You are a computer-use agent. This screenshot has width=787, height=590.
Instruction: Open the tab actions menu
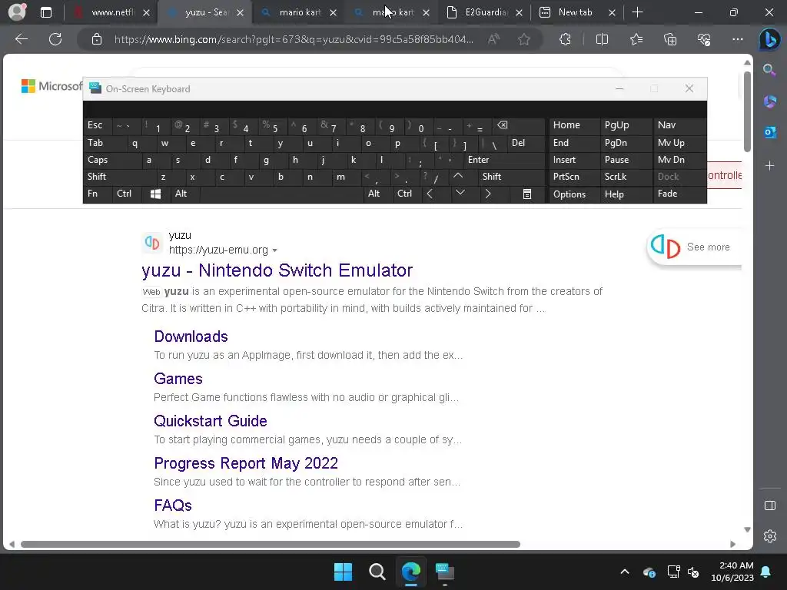tap(45, 12)
